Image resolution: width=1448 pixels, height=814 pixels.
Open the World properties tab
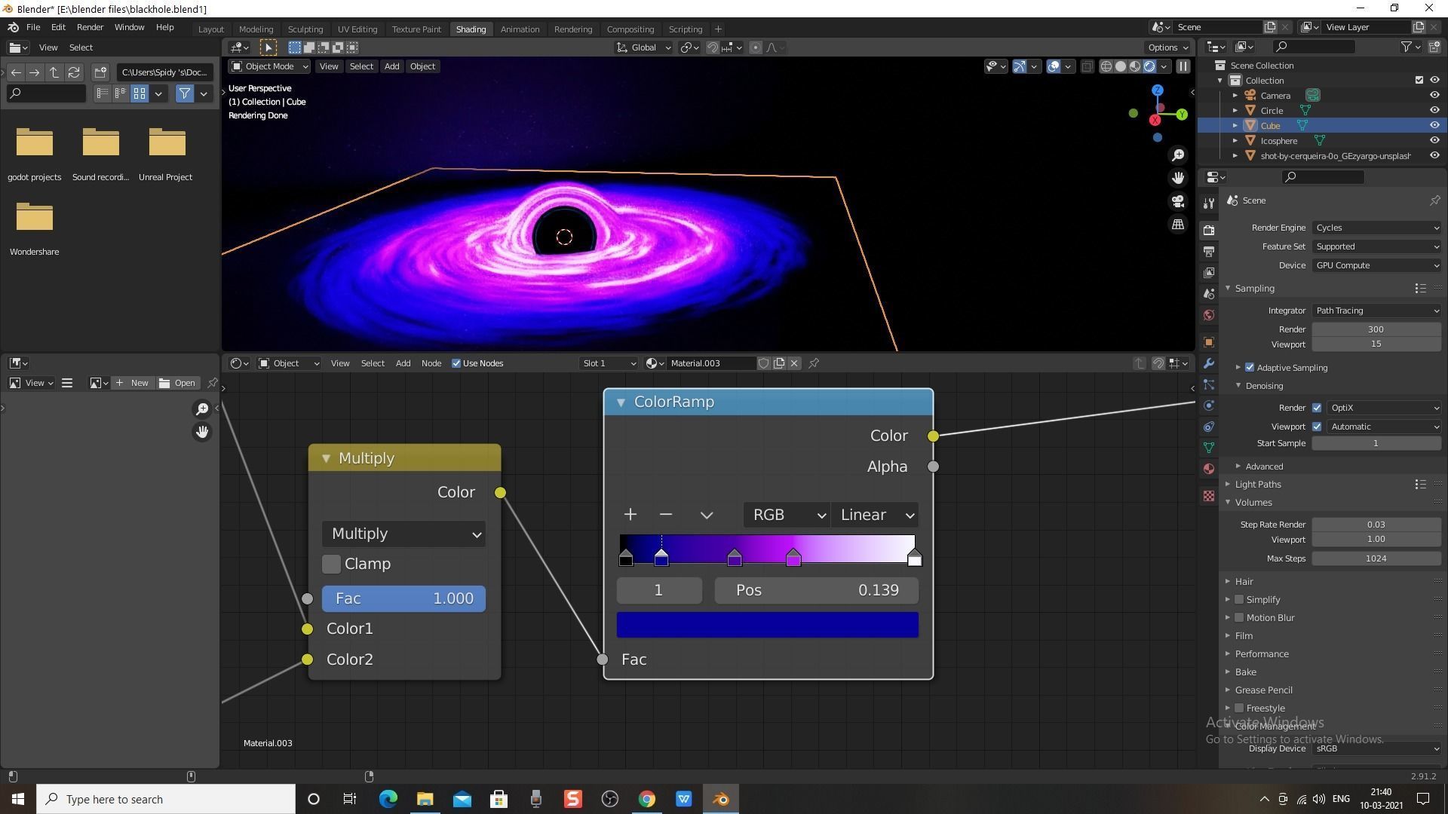pos(1209,315)
